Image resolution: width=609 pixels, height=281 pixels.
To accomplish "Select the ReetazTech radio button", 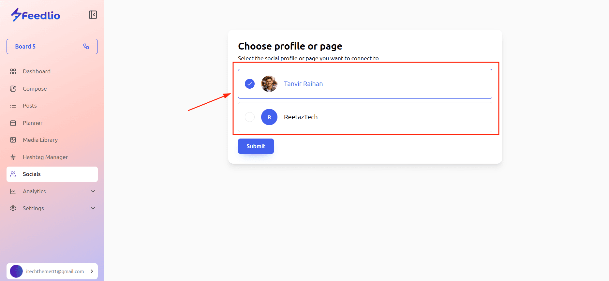I will (x=250, y=117).
